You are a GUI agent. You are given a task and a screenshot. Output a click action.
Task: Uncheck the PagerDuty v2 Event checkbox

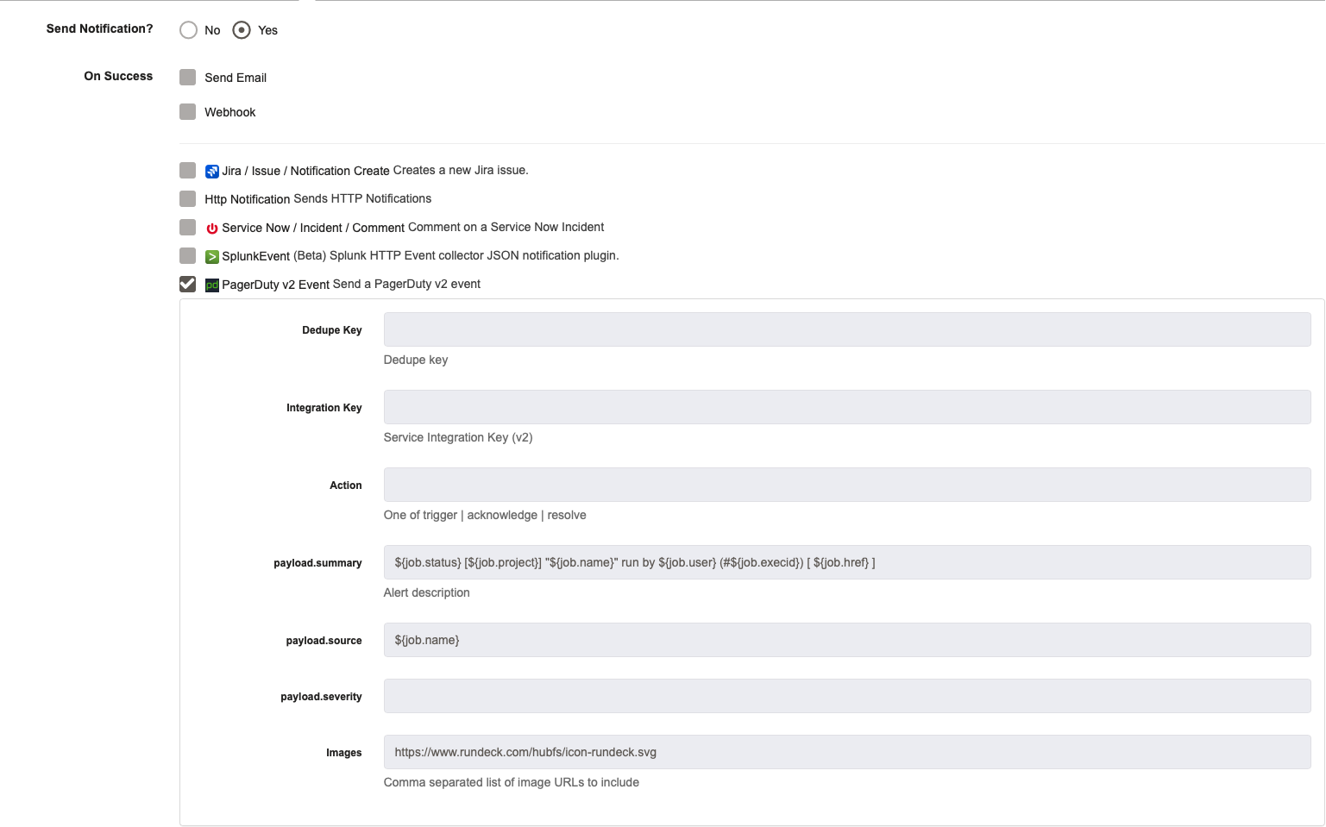click(187, 284)
